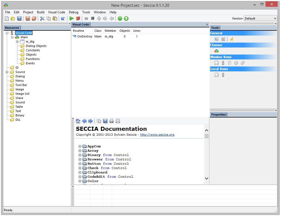Viewport: 281px width, 216px height.
Task: Expand the Array documentation folder
Action: tap(80, 151)
